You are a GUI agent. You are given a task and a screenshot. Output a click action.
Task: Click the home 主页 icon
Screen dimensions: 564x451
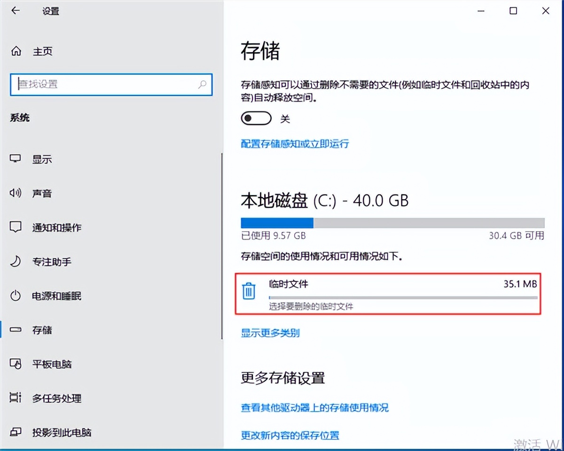coord(16,51)
